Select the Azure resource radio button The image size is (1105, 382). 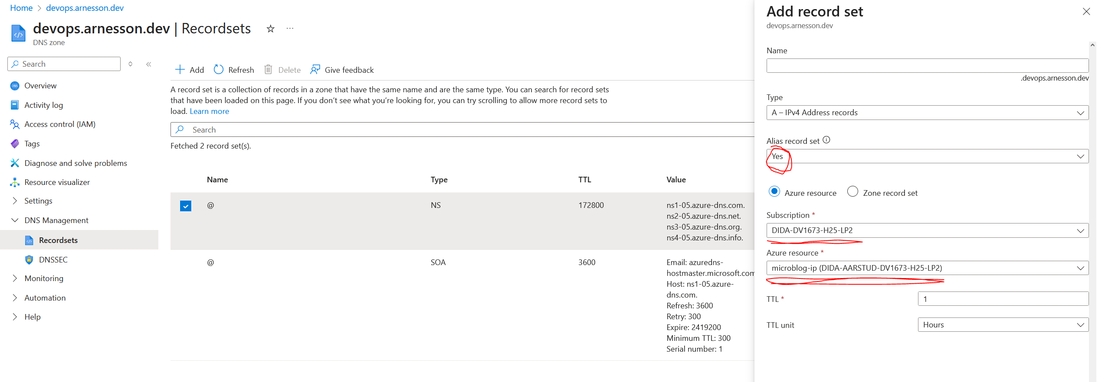click(774, 191)
